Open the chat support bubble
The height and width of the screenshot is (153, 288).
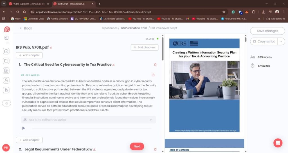tap(278, 143)
